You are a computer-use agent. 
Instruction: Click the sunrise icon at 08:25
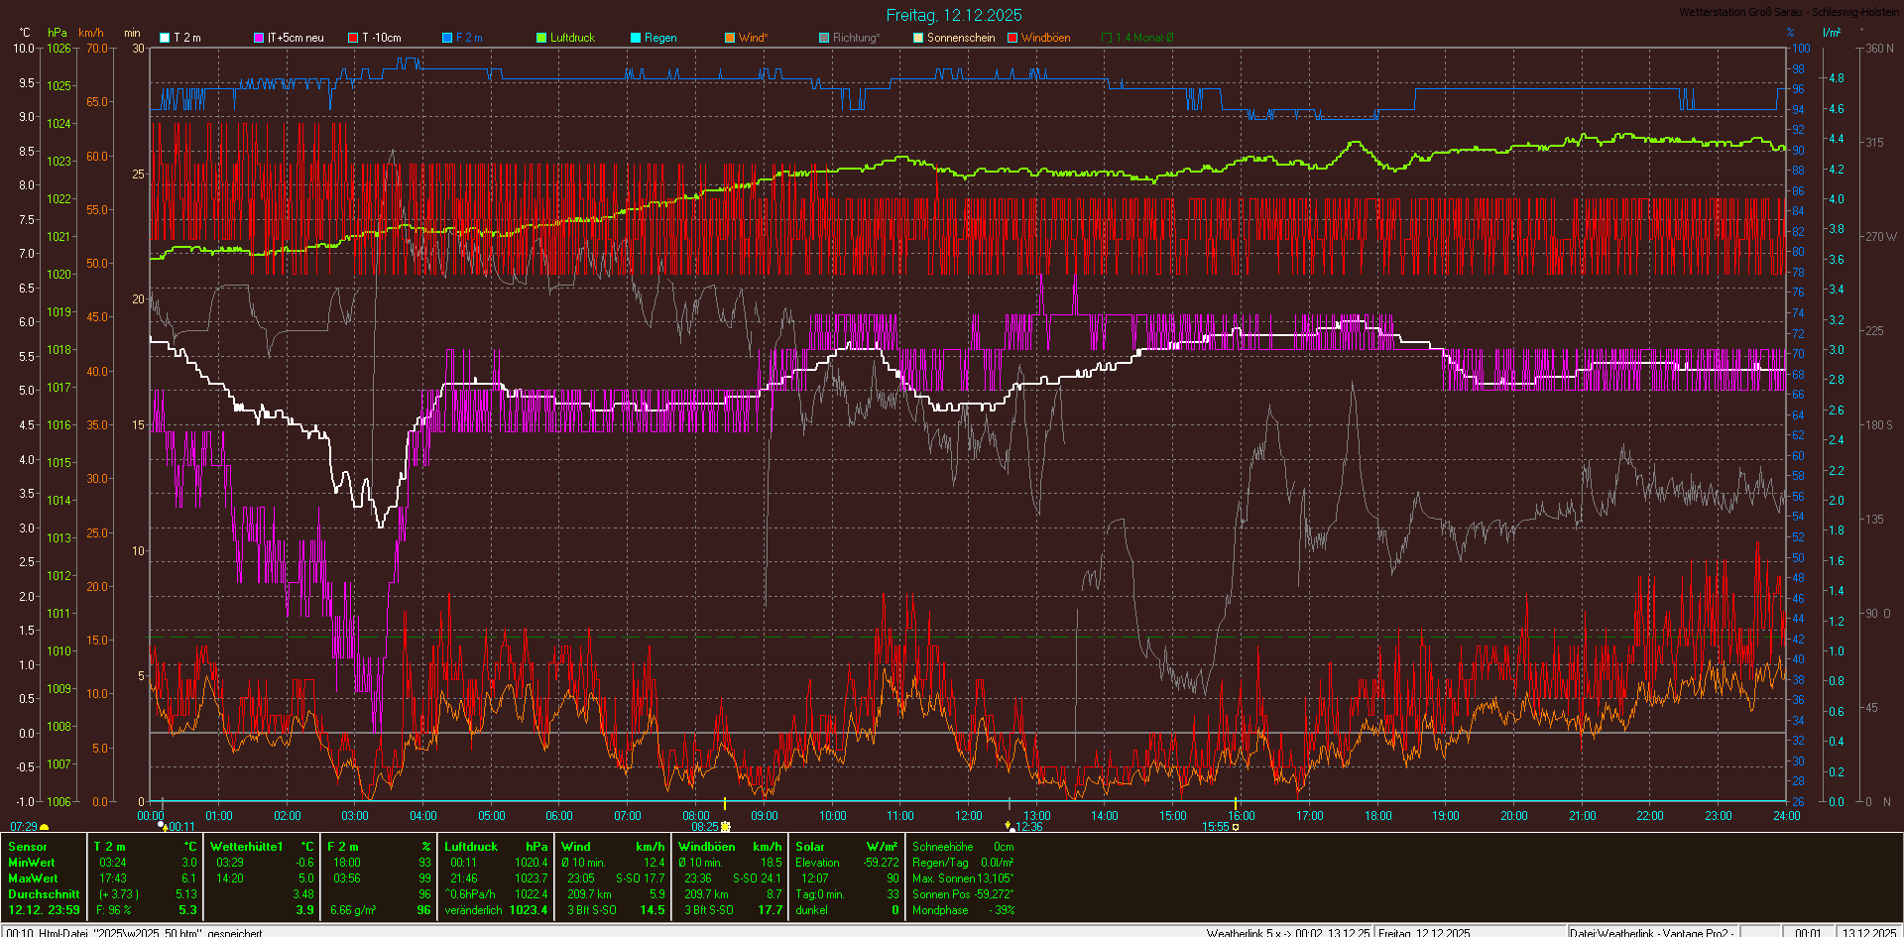726,827
